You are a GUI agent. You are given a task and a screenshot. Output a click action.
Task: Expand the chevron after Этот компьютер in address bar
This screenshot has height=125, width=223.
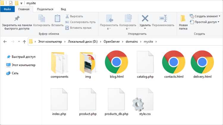tap(65, 42)
